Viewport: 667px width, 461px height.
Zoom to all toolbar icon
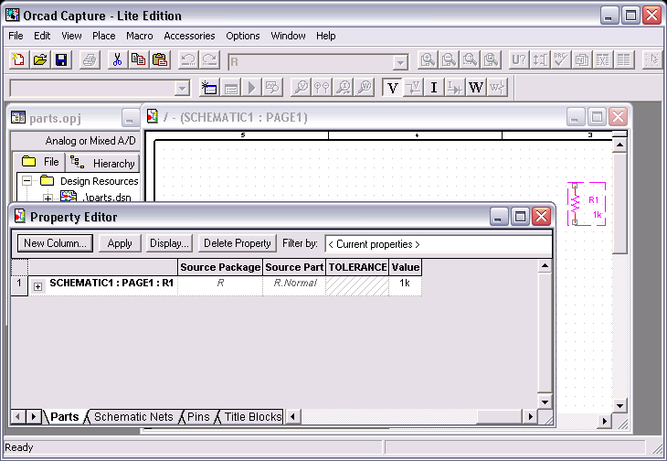[491, 60]
